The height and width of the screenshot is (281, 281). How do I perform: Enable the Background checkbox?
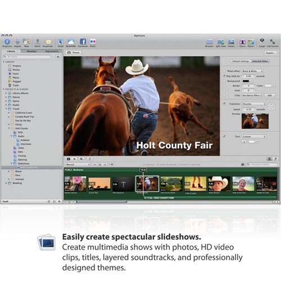(x=224, y=81)
